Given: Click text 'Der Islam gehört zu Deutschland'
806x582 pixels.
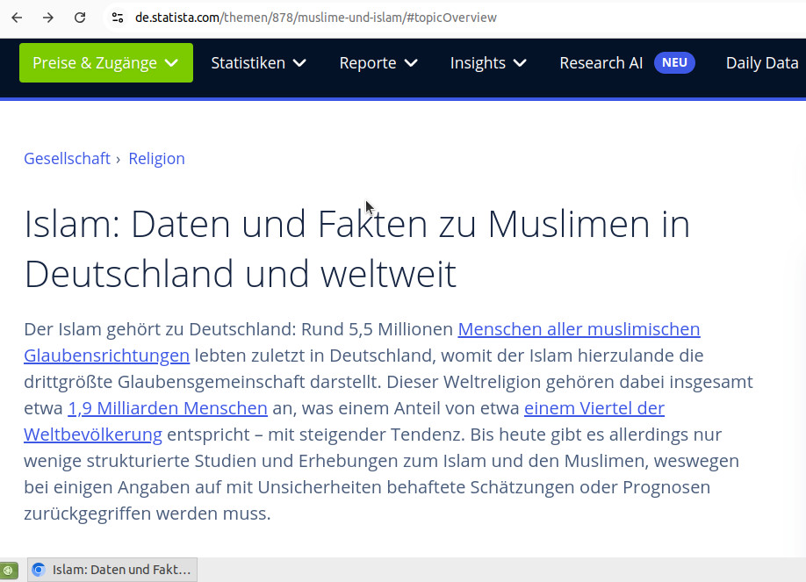Looking at the screenshot, I should click(x=158, y=329).
